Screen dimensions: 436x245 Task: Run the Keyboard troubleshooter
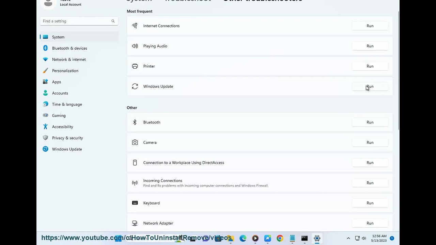(x=370, y=203)
